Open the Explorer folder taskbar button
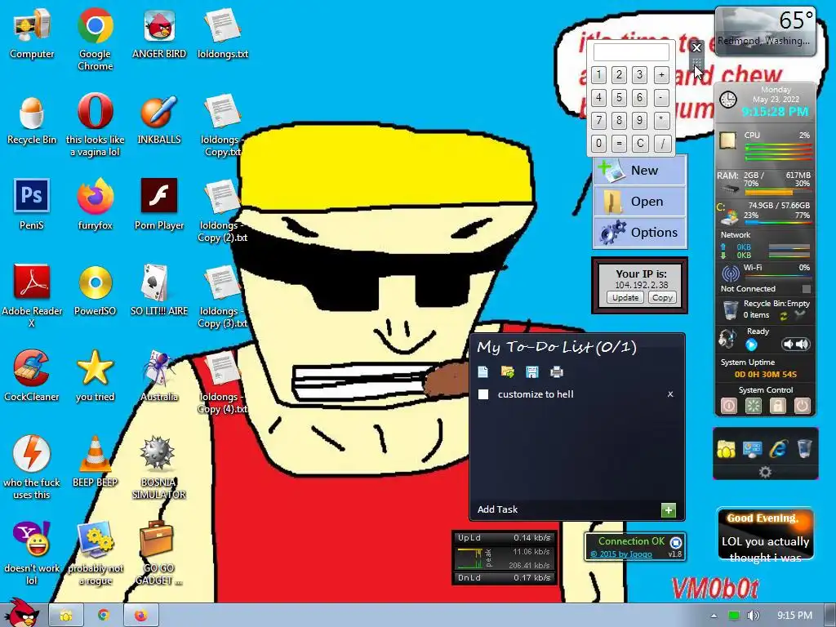 tap(66, 616)
